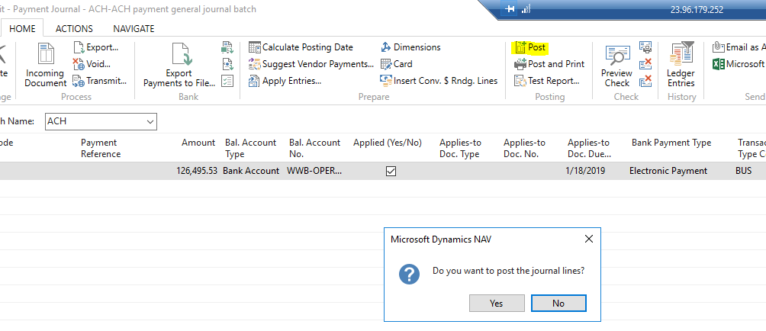Click Export in the Process group
766x331 pixels.
[x=96, y=47]
